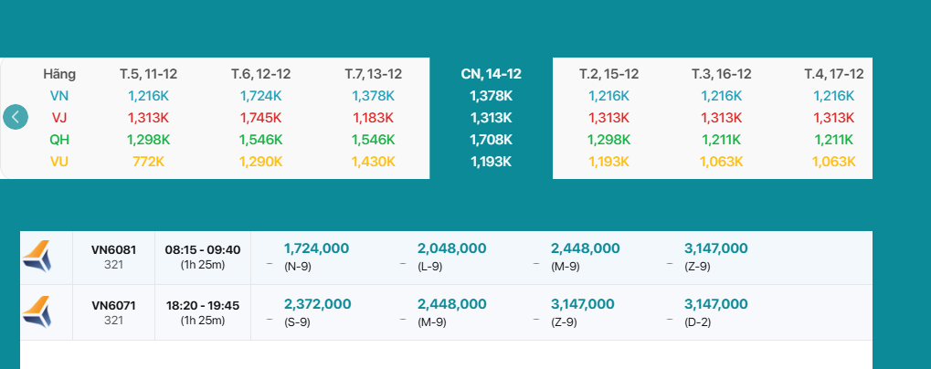Click the previous dates arrow button

[x=16, y=117]
